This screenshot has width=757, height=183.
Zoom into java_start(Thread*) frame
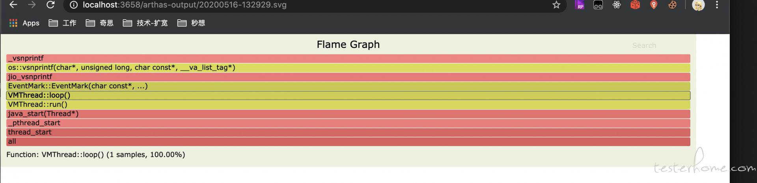(348, 114)
